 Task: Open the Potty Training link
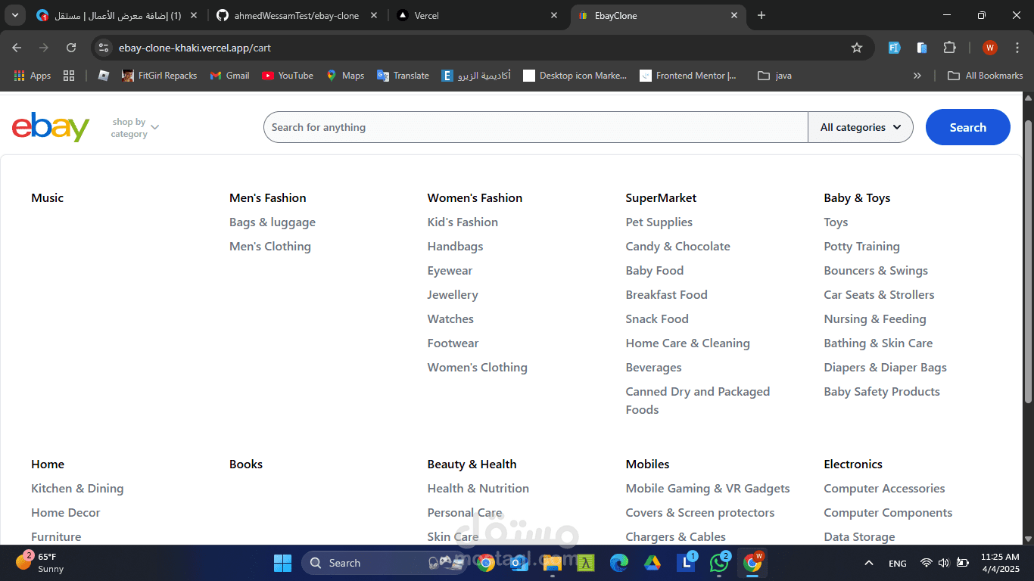click(861, 247)
